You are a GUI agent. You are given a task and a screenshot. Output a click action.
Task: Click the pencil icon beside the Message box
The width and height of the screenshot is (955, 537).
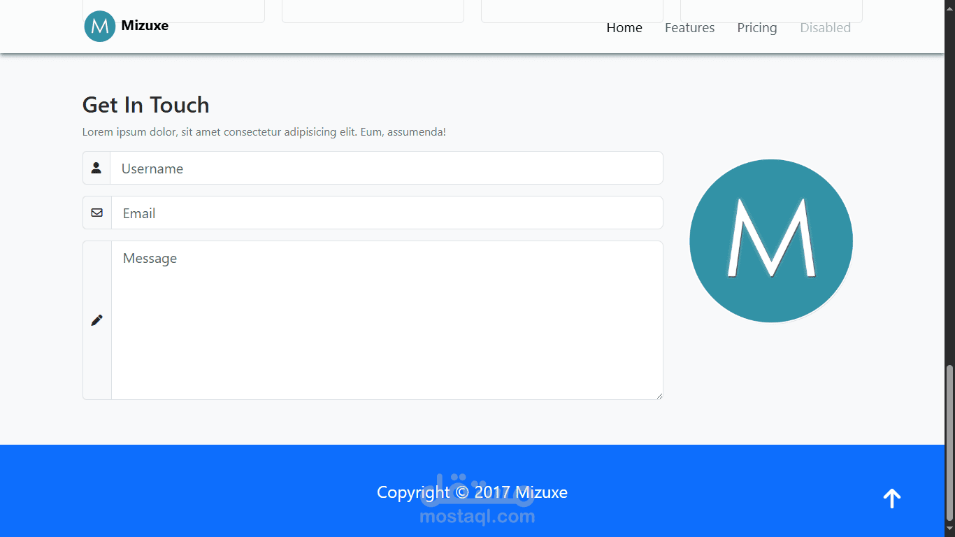click(x=96, y=320)
